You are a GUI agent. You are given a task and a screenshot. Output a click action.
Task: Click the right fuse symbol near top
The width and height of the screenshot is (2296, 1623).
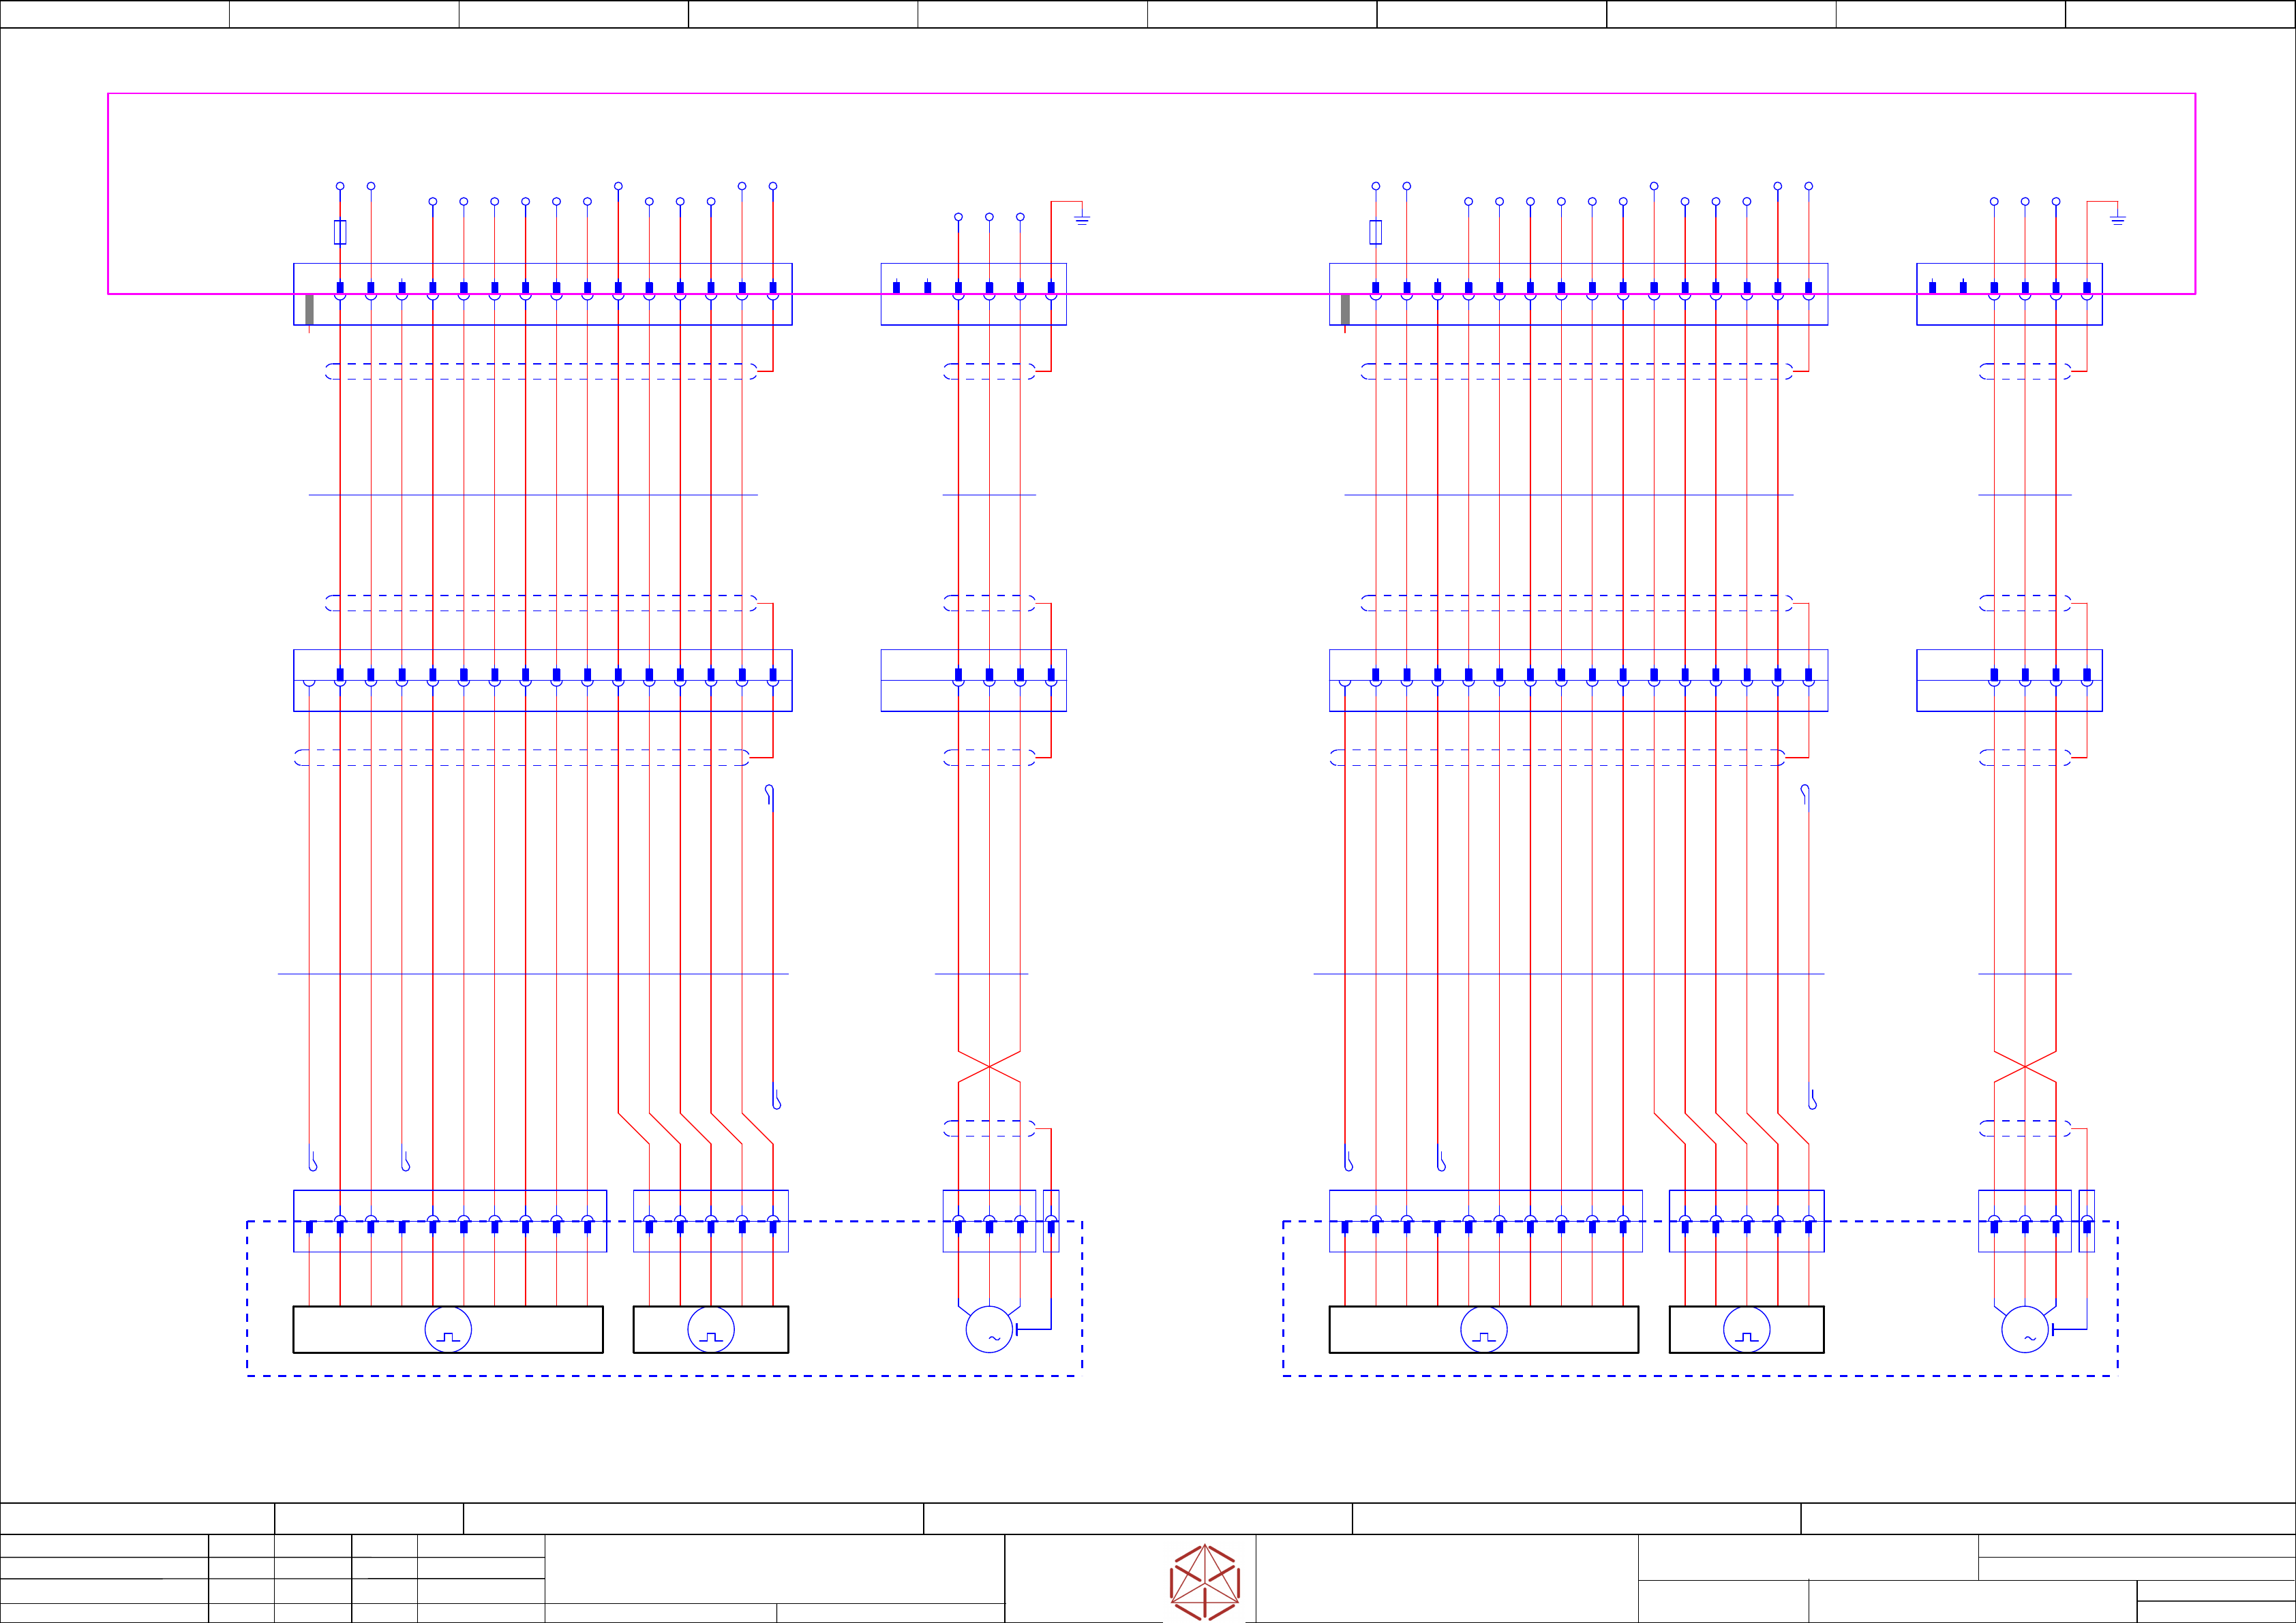coord(1376,232)
